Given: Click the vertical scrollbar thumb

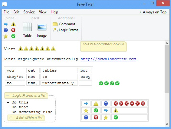Looking at the screenshot, I should click(167, 69).
